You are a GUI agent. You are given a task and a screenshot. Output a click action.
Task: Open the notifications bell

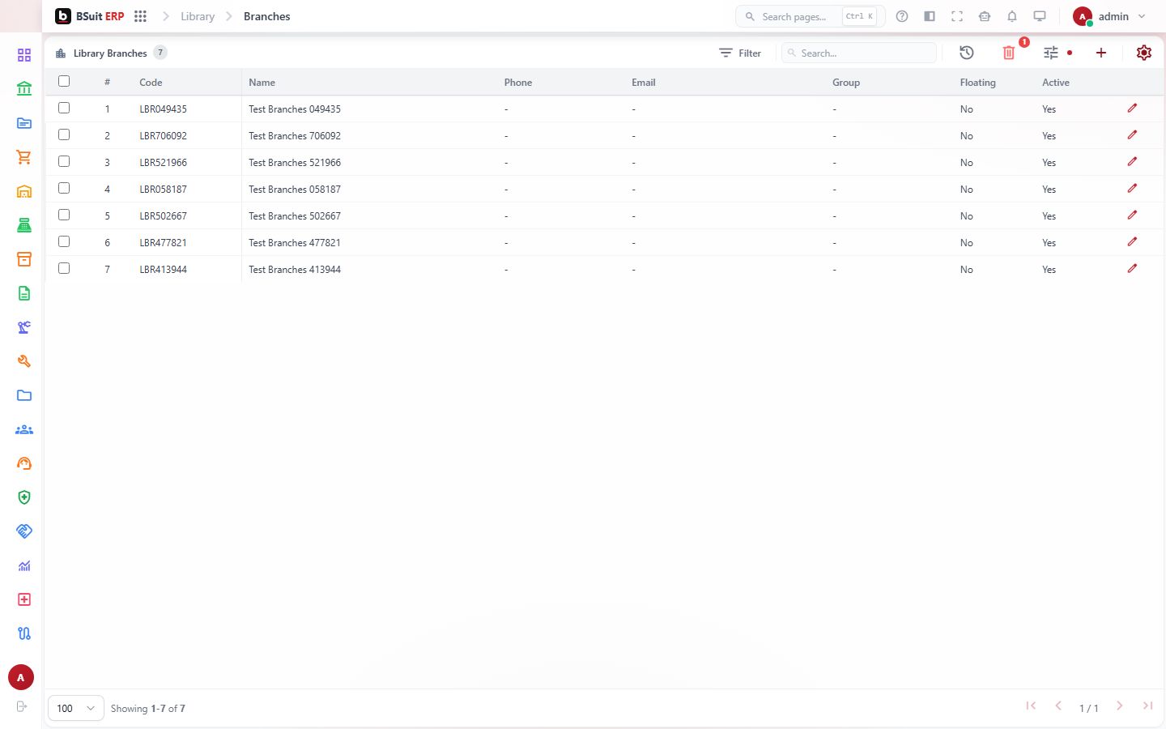click(1012, 16)
